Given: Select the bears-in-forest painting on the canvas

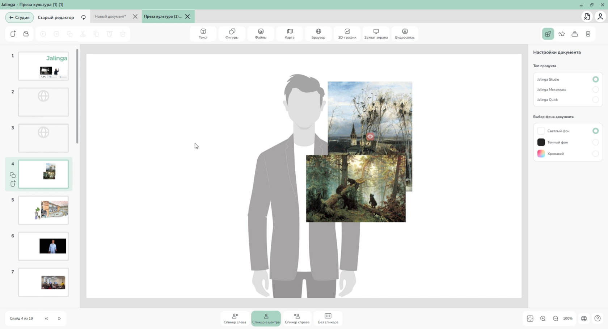Looking at the screenshot, I should coord(356,189).
